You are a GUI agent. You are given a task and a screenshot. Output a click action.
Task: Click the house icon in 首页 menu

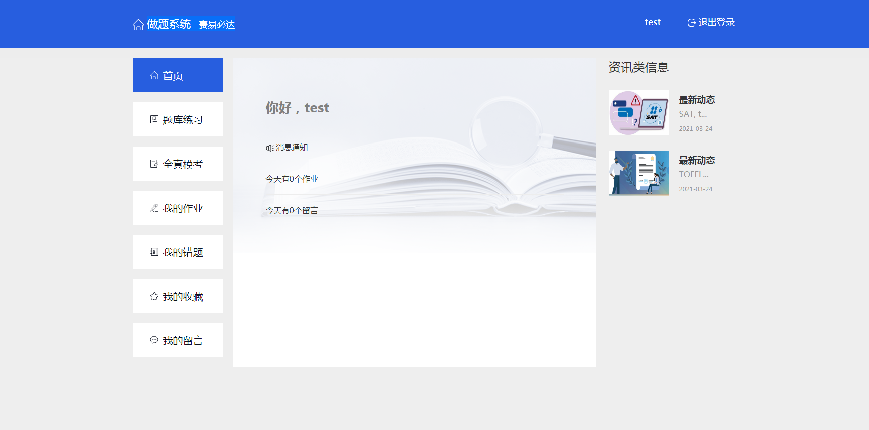[x=154, y=76]
